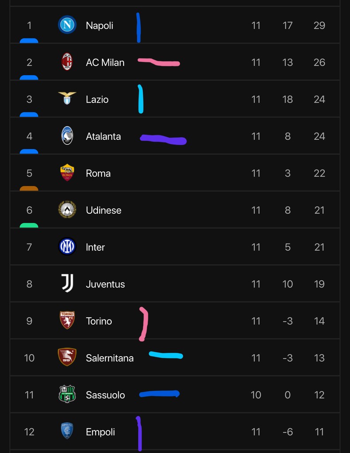Select the Atalanta team logo

pyautogui.click(x=67, y=136)
